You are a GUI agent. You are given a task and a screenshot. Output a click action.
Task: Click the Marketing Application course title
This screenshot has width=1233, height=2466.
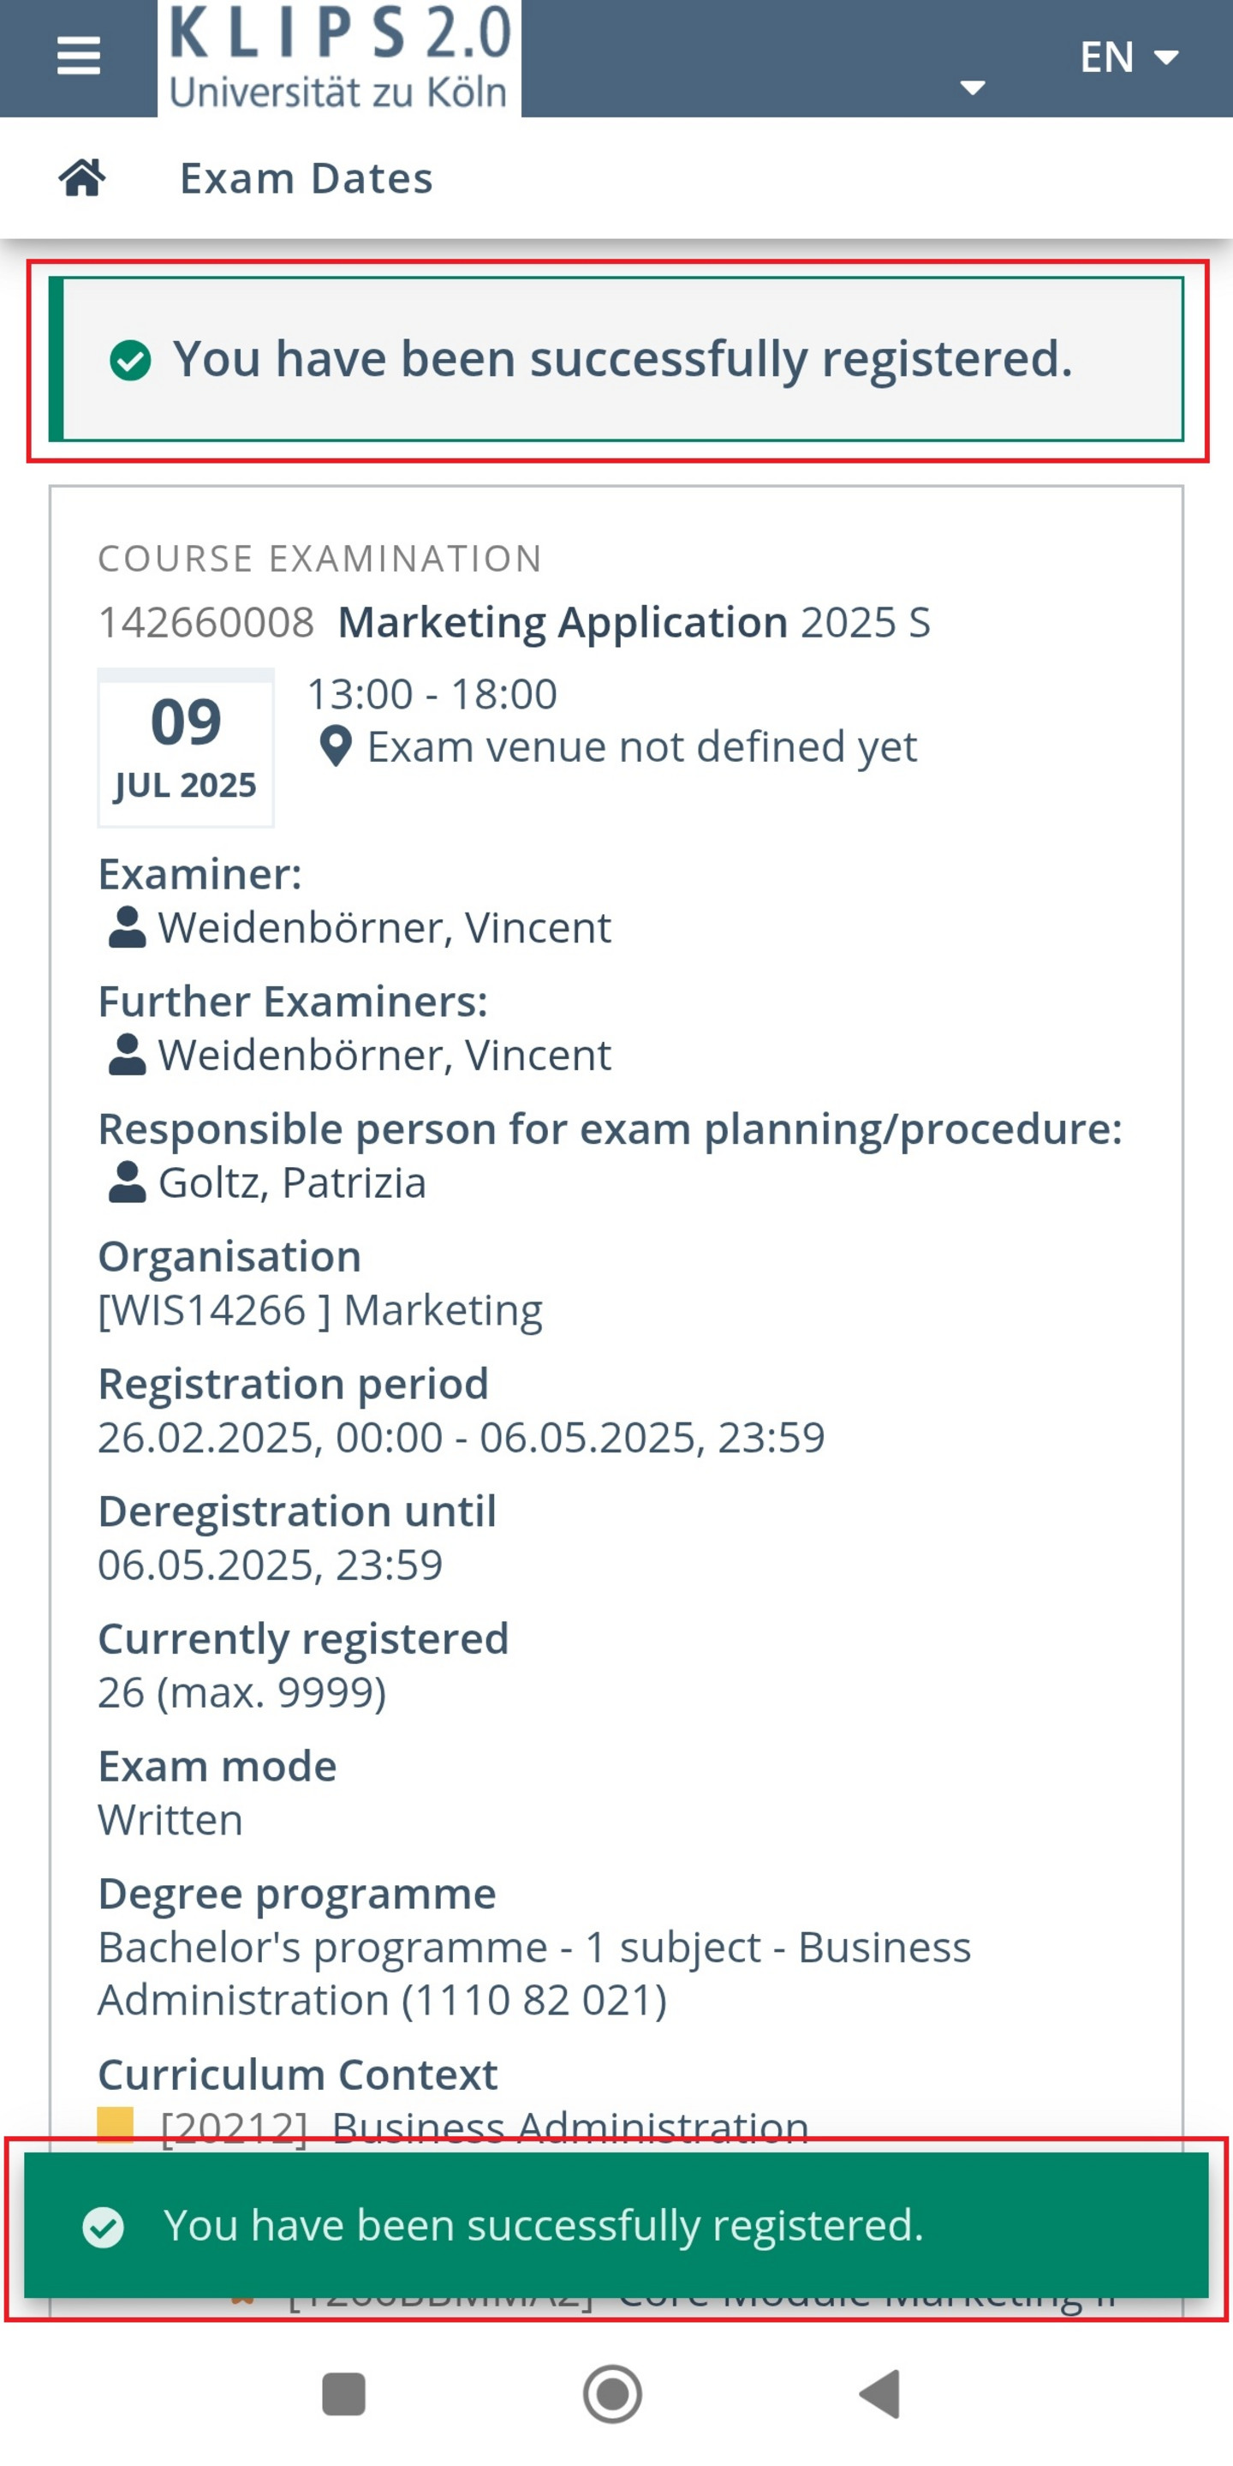563,623
